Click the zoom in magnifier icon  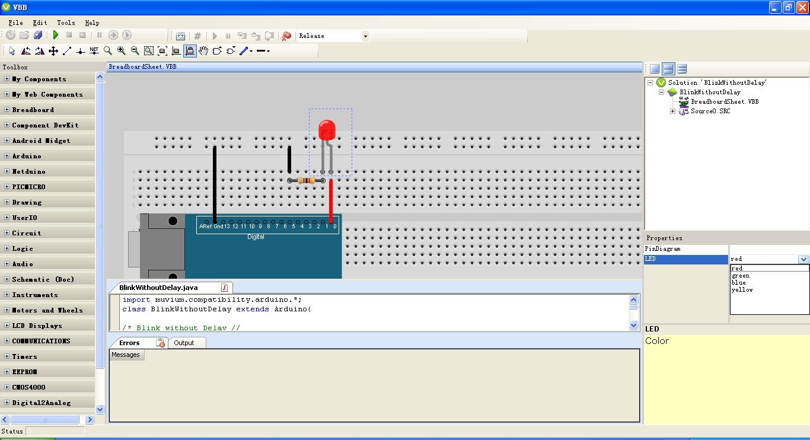click(x=122, y=52)
